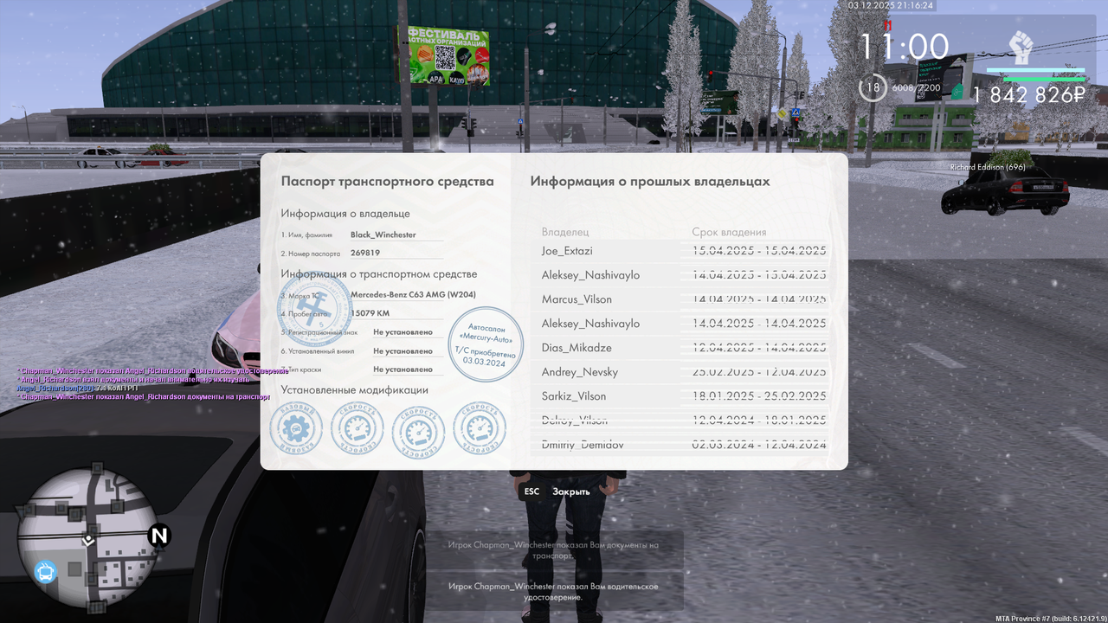Open the Паспорт транспортного средства section

click(387, 181)
